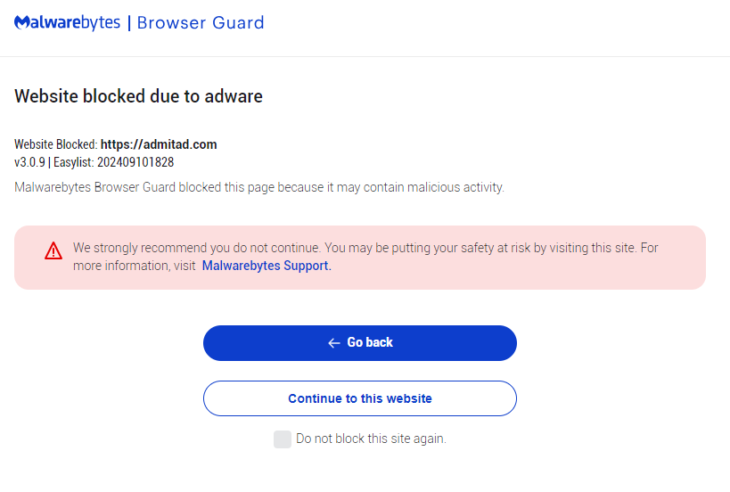
Task: Proceed with Continue to this website button
Action: [360, 398]
